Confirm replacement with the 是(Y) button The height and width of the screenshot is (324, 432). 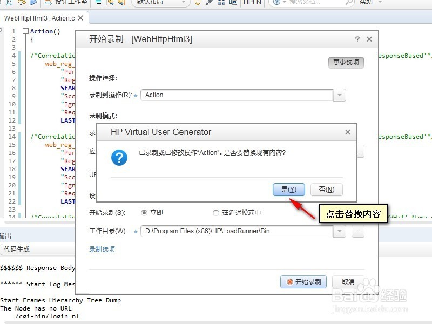coord(289,190)
